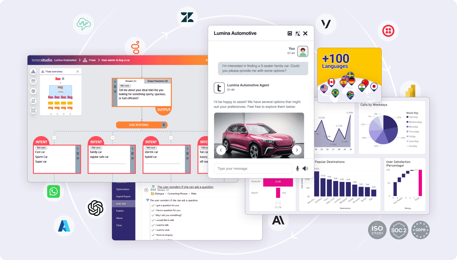Toggle the check mark beside 'May I ask you something?'
The width and height of the screenshot is (457, 260).
point(153,215)
